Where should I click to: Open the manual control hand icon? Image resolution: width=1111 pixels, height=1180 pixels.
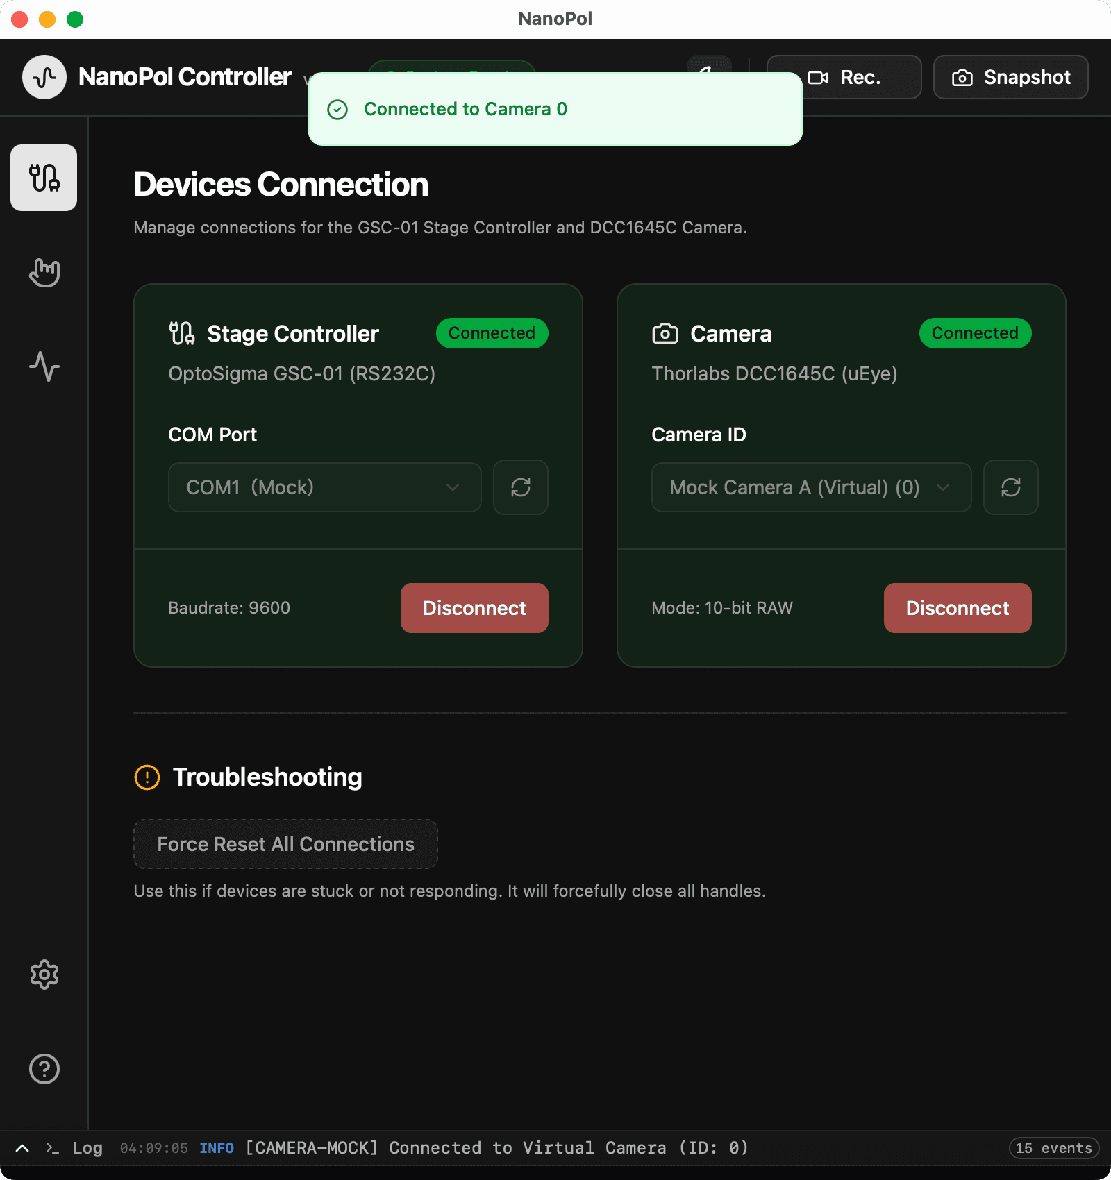click(44, 272)
